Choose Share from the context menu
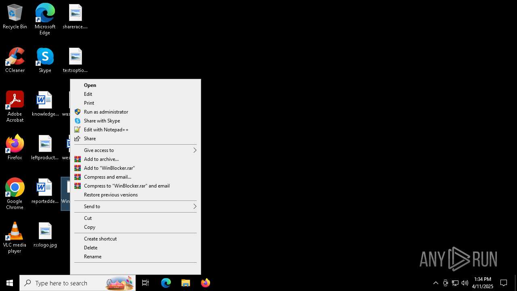This screenshot has width=517, height=291. pyautogui.click(x=135, y=139)
